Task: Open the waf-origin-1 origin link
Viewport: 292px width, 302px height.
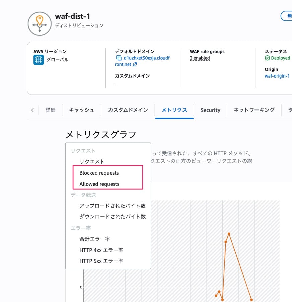Action: 277,76
